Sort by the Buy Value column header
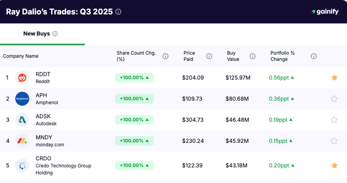This screenshot has width=347, height=183. (x=233, y=56)
